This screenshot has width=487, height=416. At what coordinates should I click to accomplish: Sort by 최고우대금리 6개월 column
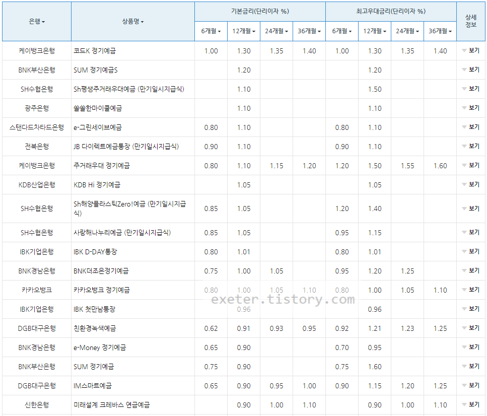tap(342, 31)
